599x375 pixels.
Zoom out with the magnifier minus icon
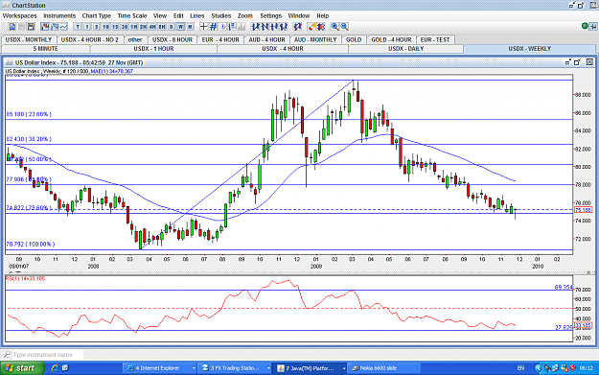[x=344, y=27]
